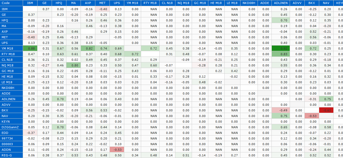Select the 0.60 cell in NQ M18 row
The width and height of the screenshot is (343, 158).
pyautogui.click(x=150, y=65)
